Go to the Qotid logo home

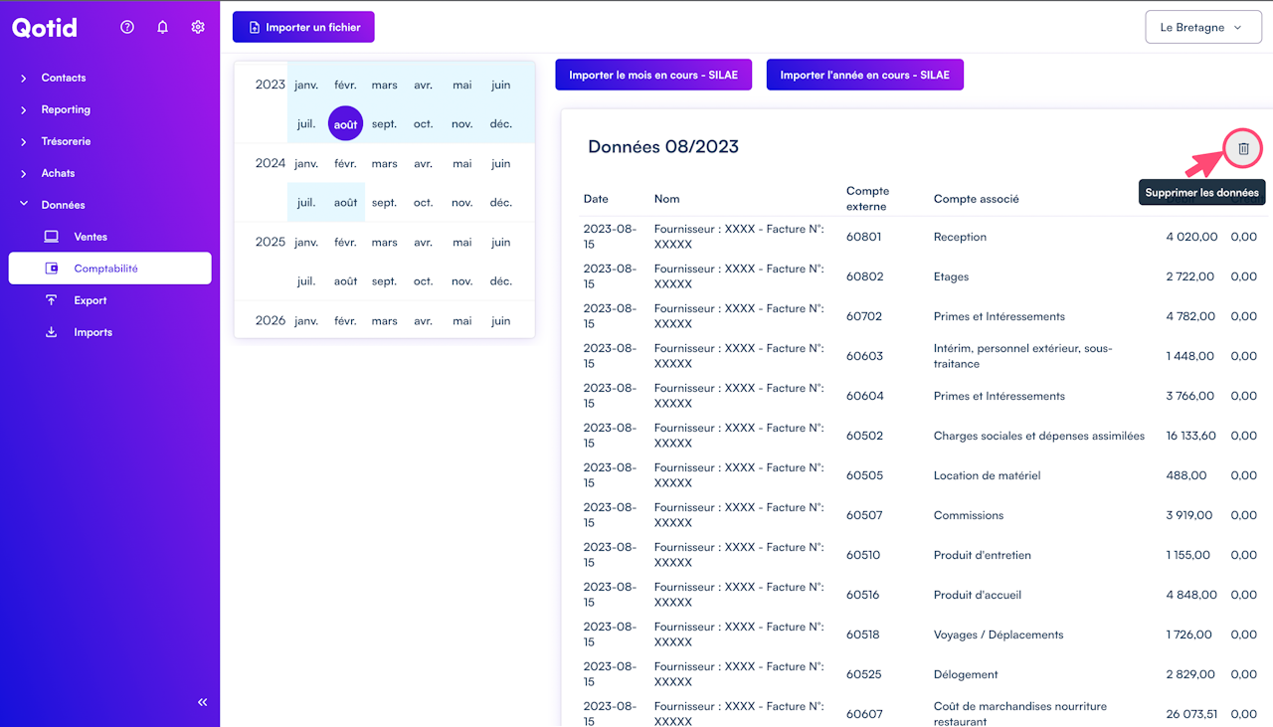45,28
